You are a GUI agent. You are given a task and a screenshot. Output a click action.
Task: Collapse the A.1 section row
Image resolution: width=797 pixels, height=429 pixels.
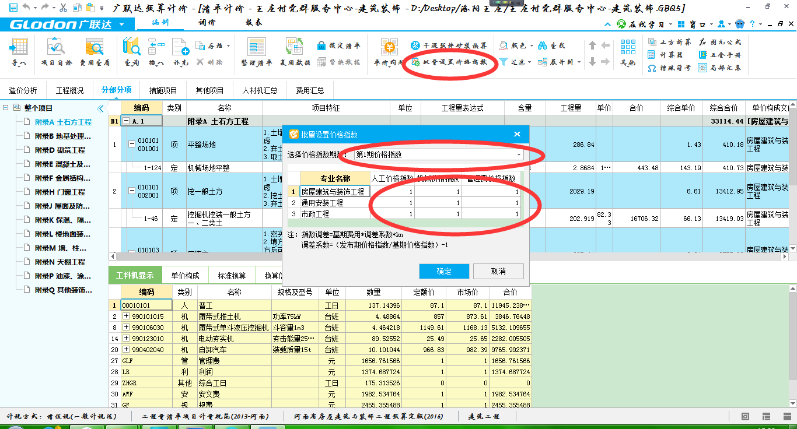click(x=126, y=121)
